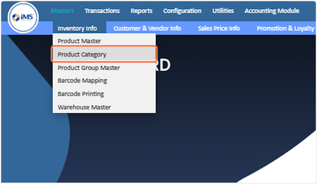Open the Configuration menu
This screenshot has width=317, height=184.
click(182, 11)
